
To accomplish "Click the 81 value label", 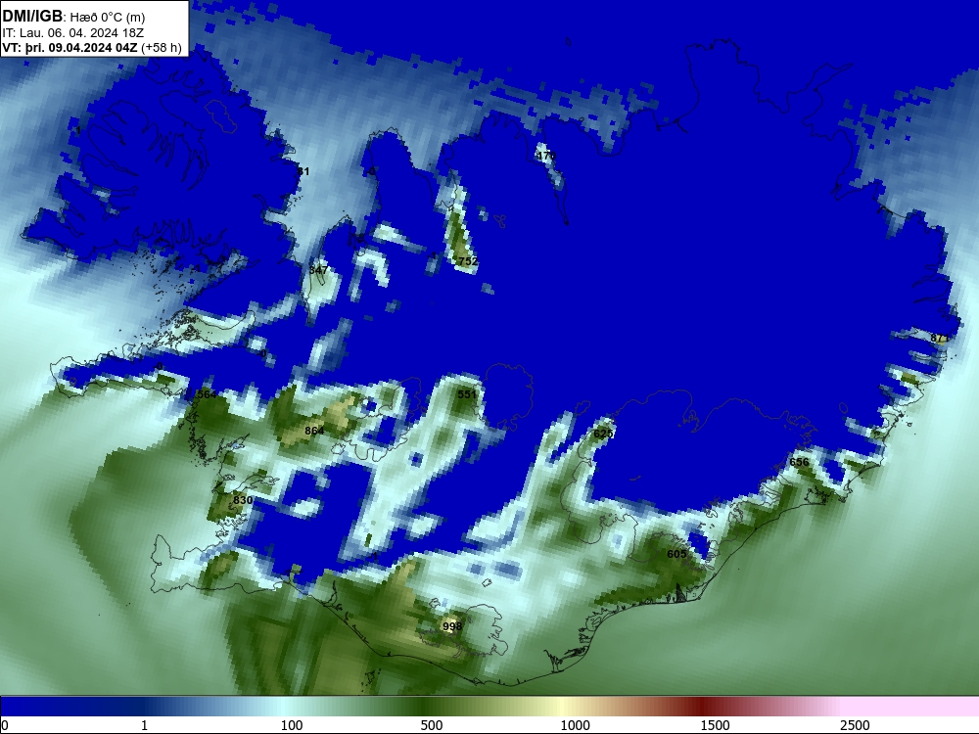I will coord(303,171).
